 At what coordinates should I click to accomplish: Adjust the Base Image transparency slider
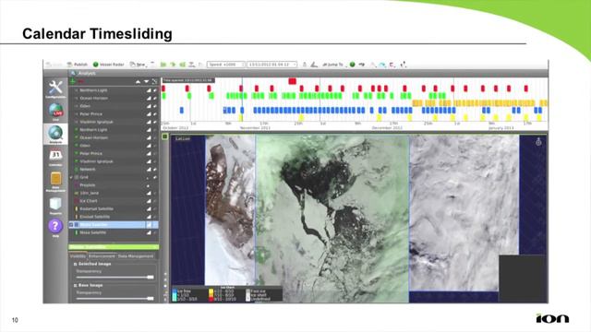[115, 299]
